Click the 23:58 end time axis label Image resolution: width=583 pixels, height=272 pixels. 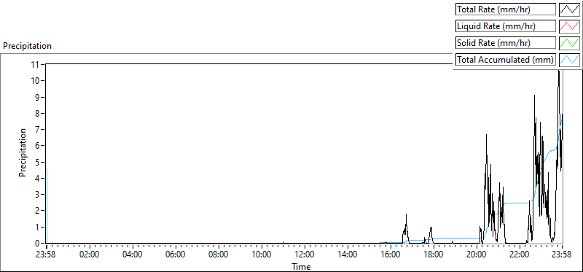point(562,255)
